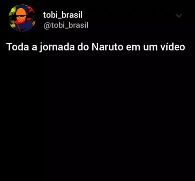Click the tobi_brasil display name

coord(63,15)
